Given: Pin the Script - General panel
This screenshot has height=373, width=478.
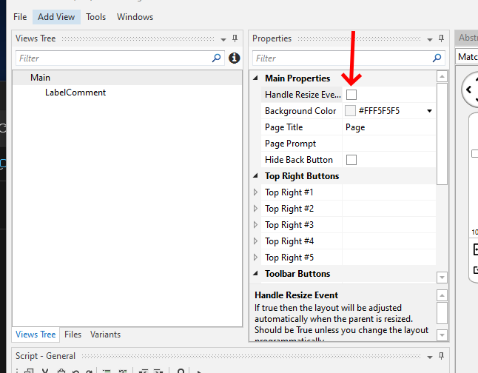Looking at the screenshot, I should tap(441, 356).
